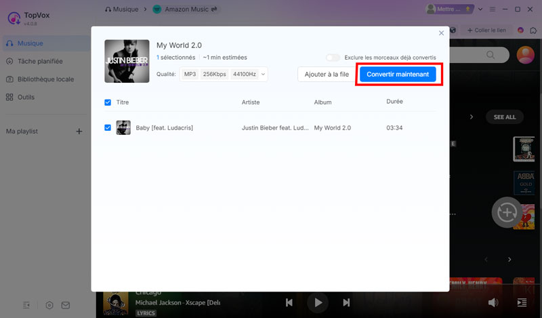
Task: Skip to next track
Action: (x=346, y=302)
